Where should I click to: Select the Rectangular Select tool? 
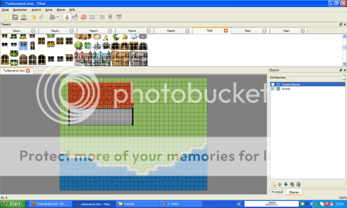click(93, 17)
